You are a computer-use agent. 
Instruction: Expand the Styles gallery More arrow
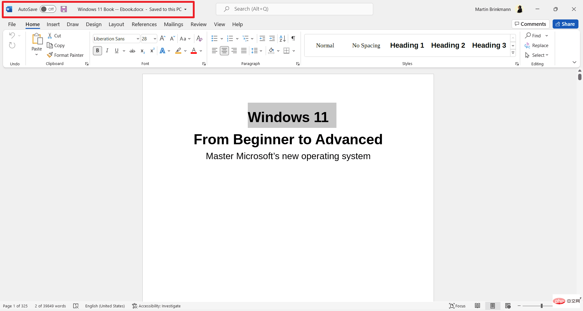(513, 53)
